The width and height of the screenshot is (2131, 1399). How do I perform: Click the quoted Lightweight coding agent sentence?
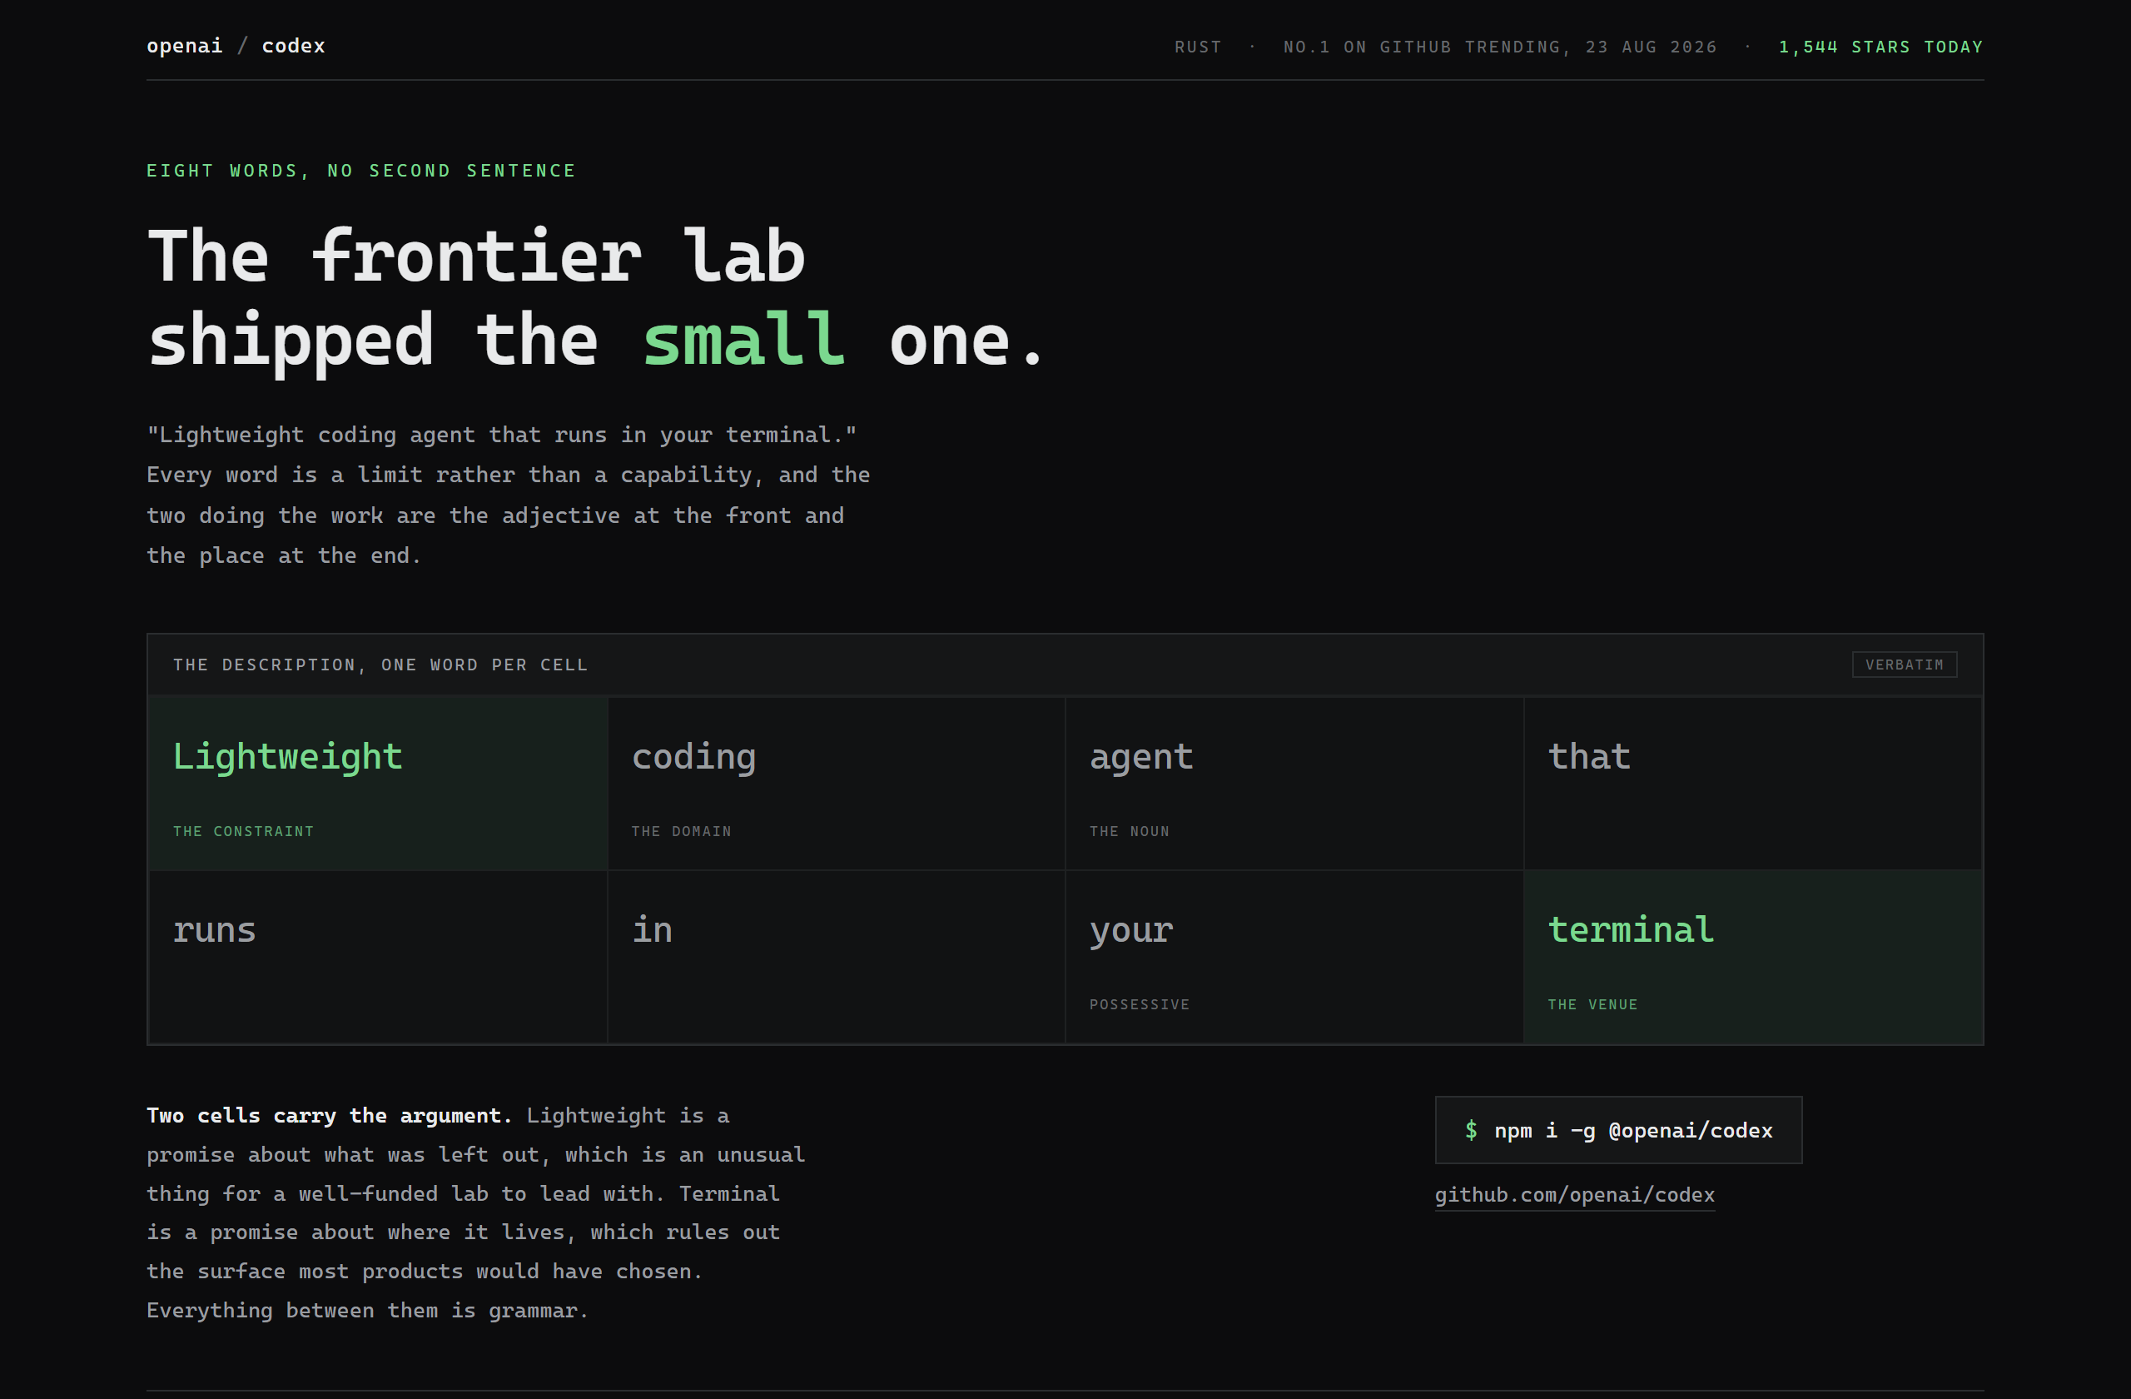pos(501,436)
